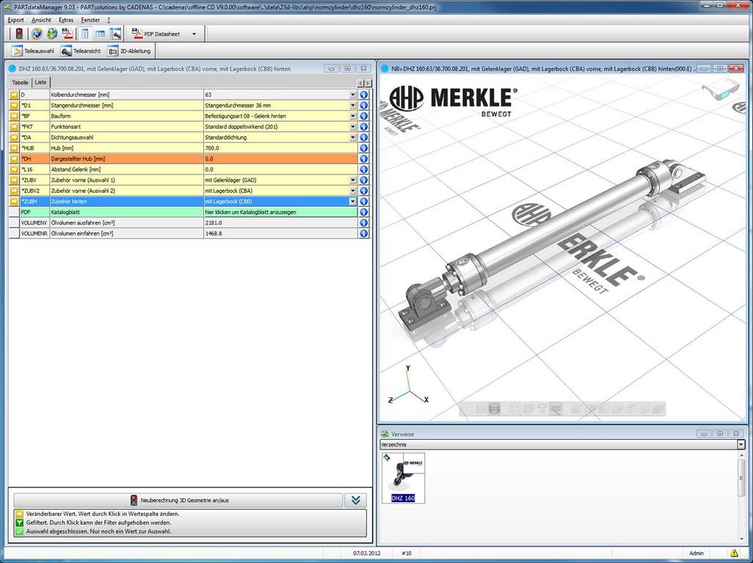Image resolution: width=753 pixels, height=563 pixels.
Task: Switch to the Tabelle tab
Action: (20, 83)
